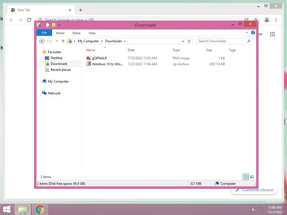The height and width of the screenshot is (215, 287).
Task: Select the New Tab tab in Chrome
Action: pyautogui.click(x=41, y=10)
